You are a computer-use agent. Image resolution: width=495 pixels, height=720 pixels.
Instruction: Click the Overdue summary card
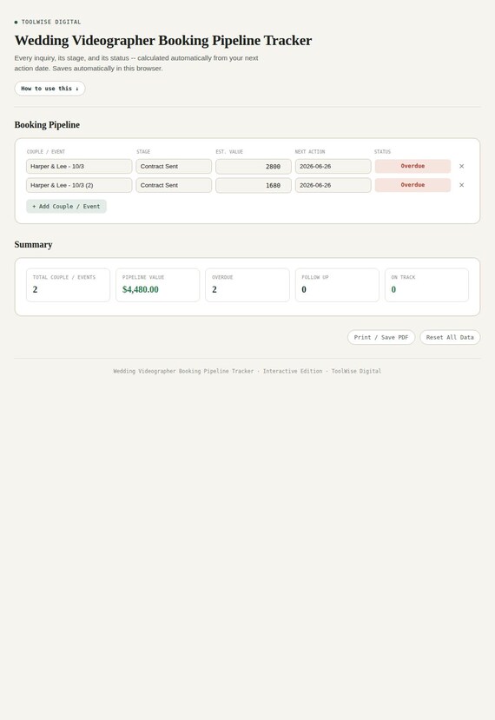pyautogui.click(x=247, y=285)
